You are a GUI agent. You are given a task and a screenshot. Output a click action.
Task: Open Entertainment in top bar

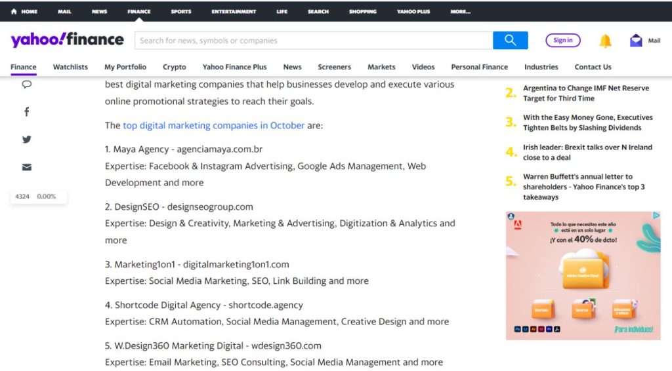click(234, 12)
